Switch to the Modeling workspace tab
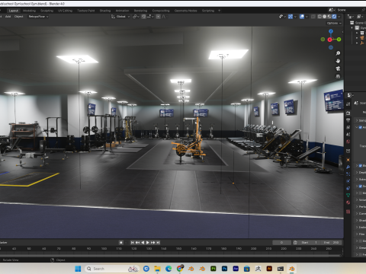Screen dimensions: 366x274 (29, 11)
